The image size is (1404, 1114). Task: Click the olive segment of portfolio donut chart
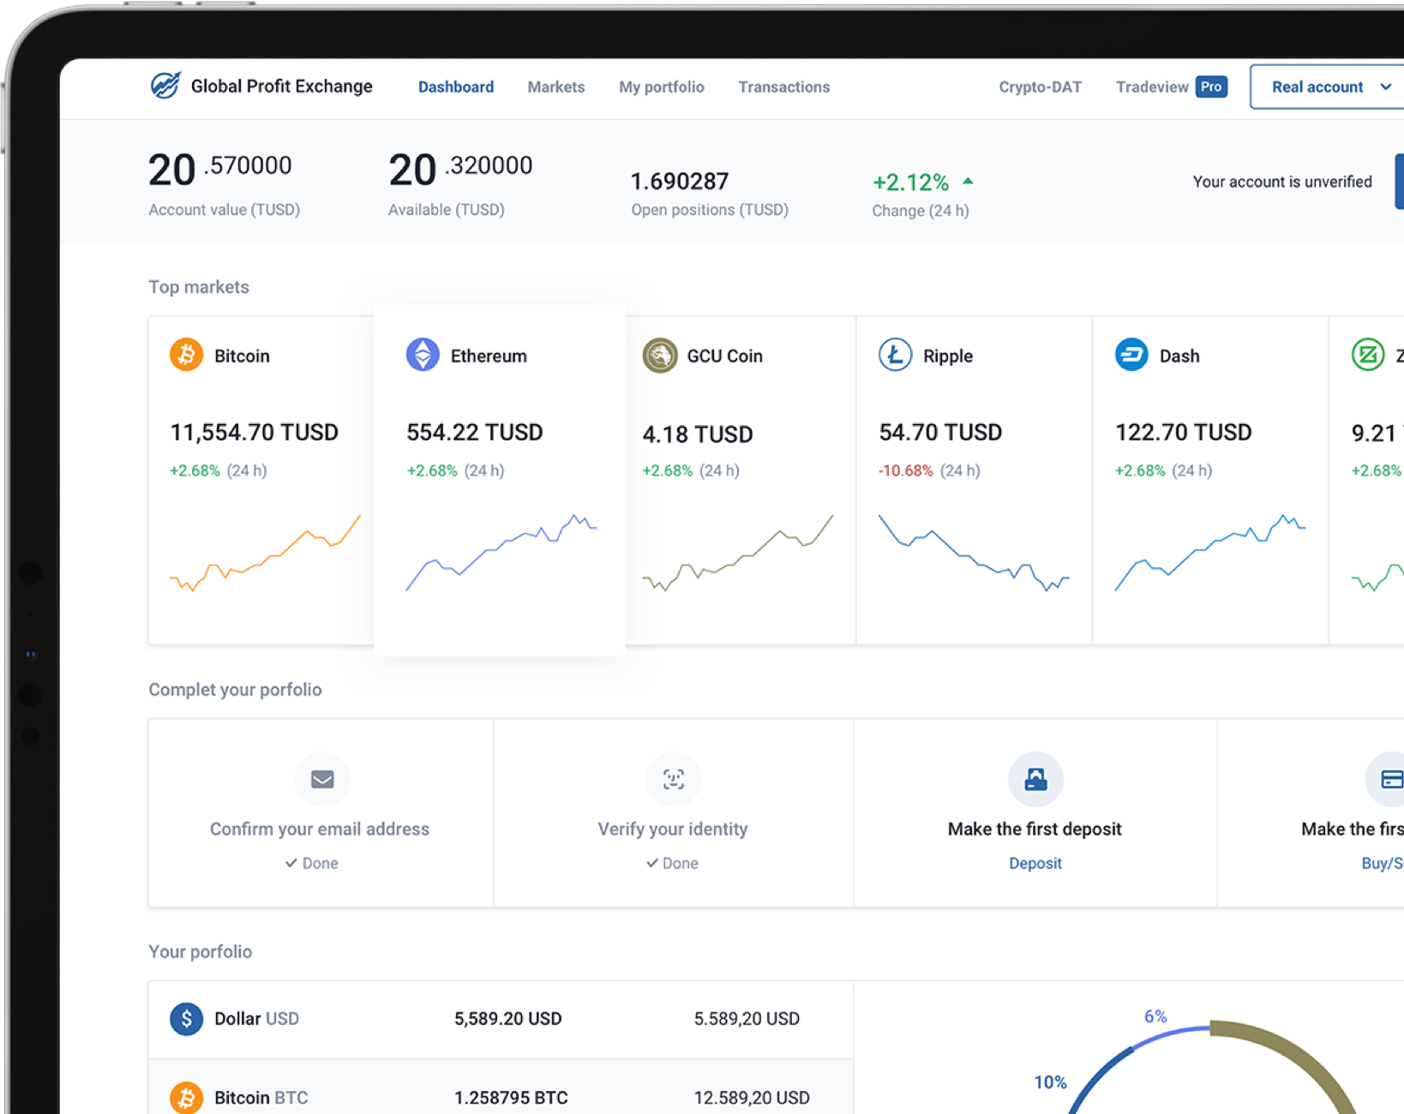tap(1299, 1057)
